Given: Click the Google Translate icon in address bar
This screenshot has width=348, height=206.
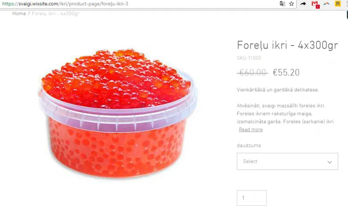Looking at the screenshot, I should point(282,4).
